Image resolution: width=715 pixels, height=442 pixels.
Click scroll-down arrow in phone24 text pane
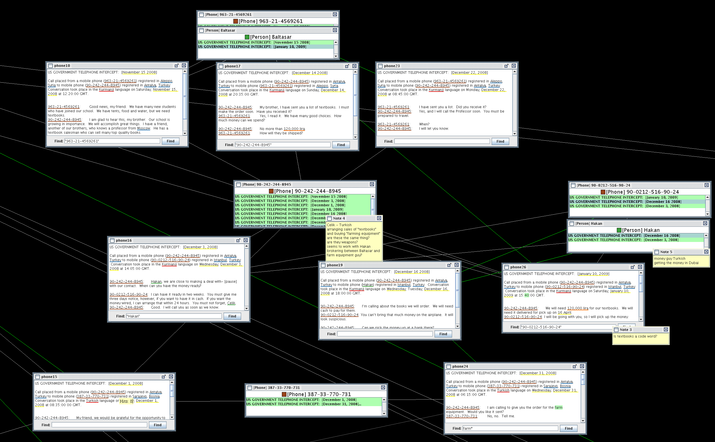pyautogui.click(x=583, y=421)
